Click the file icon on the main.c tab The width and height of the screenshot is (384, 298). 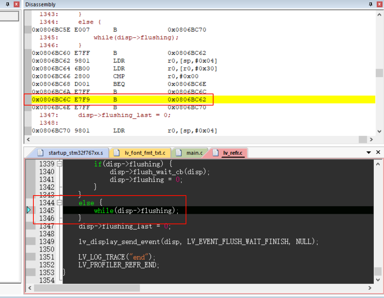[x=179, y=153]
